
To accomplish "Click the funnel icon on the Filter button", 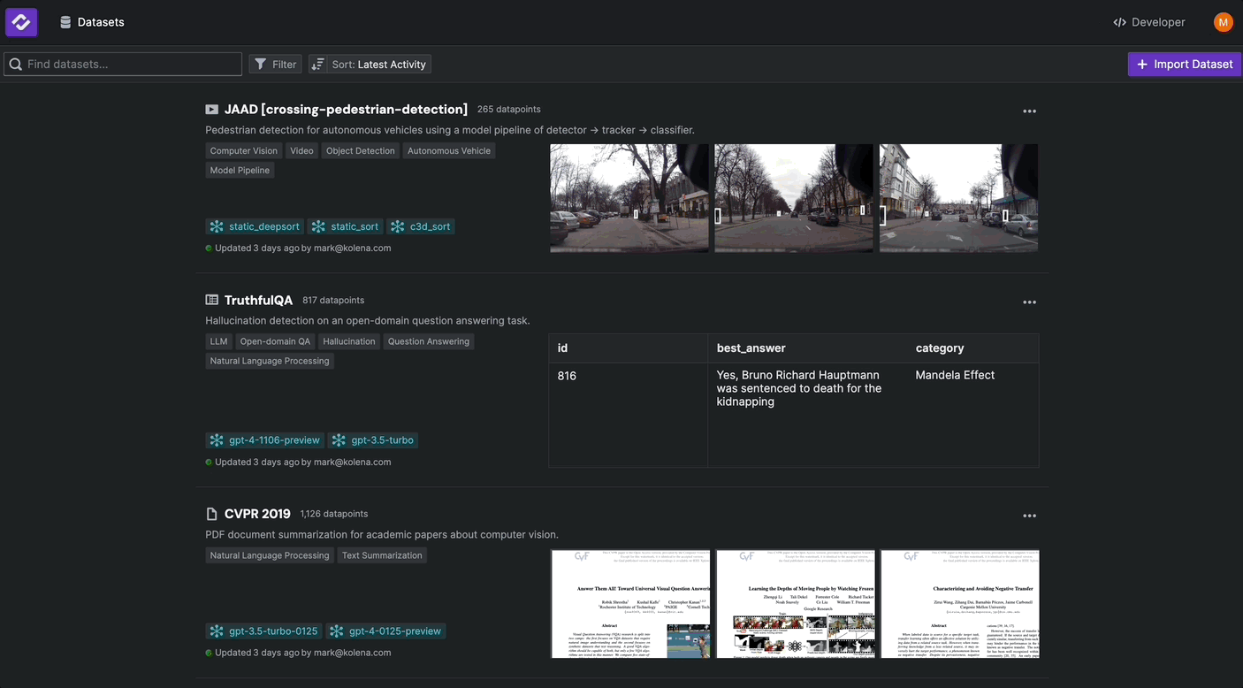I will [x=261, y=63].
